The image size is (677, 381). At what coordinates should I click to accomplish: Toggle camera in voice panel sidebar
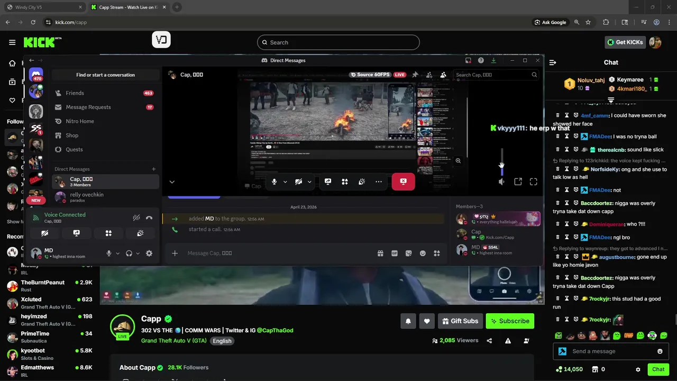click(x=45, y=233)
